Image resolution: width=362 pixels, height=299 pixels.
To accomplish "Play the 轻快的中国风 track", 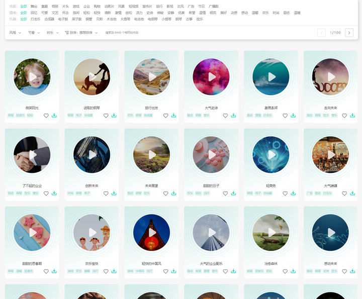I will coord(151,233).
